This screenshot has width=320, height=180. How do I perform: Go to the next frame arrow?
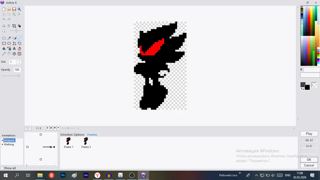[x=48, y=128]
